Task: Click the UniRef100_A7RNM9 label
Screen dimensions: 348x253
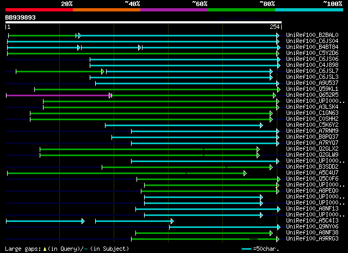Action: pos(312,131)
